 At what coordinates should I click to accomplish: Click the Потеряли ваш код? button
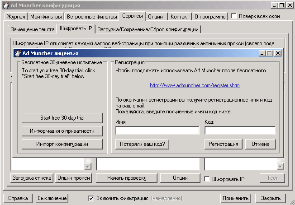[142, 144]
